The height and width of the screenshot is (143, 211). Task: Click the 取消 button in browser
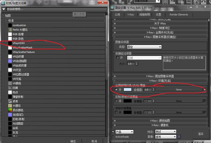(94, 141)
